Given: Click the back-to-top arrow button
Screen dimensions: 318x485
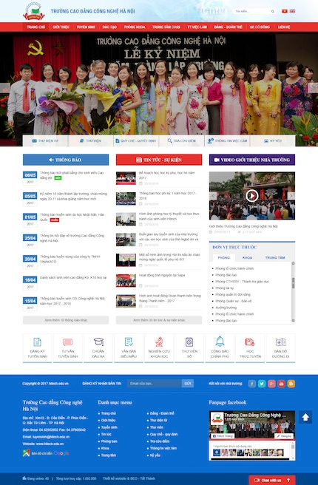Looking at the screenshot, I should click(x=305, y=417).
